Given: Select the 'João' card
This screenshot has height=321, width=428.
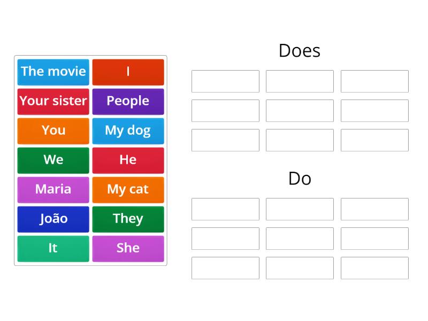Looking at the screenshot, I should click(53, 219).
